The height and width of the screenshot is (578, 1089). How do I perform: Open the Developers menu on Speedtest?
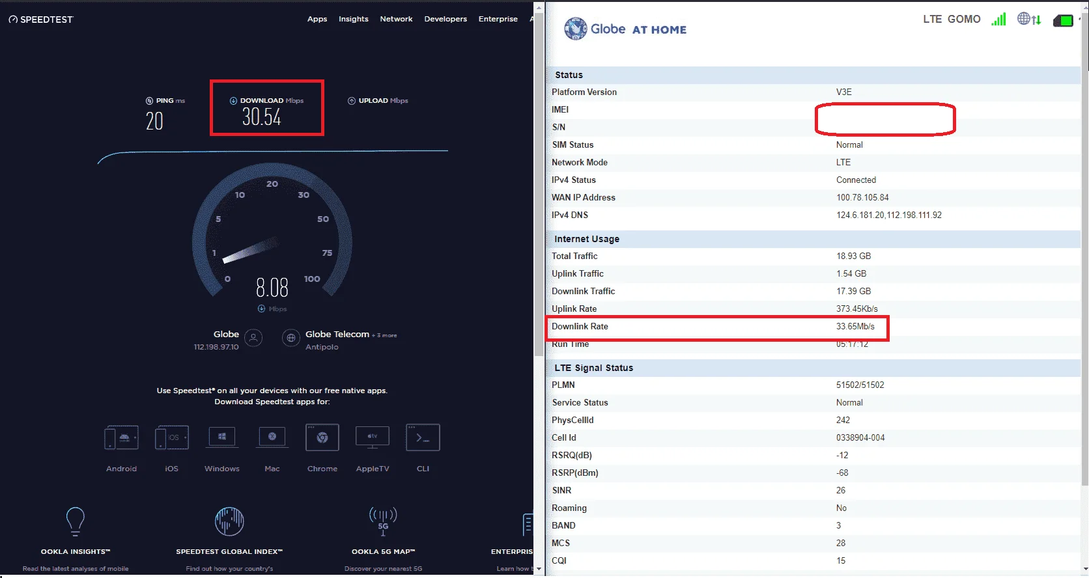(x=445, y=19)
